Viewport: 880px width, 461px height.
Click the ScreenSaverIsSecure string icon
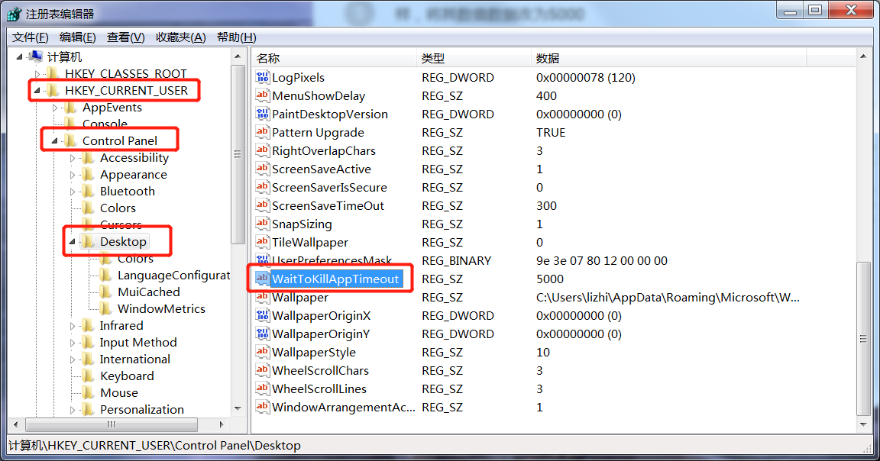point(262,187)
